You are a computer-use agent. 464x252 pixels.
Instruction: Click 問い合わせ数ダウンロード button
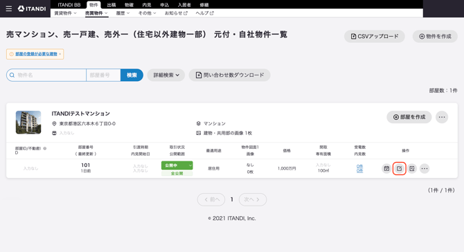click(x=230, y=75)
